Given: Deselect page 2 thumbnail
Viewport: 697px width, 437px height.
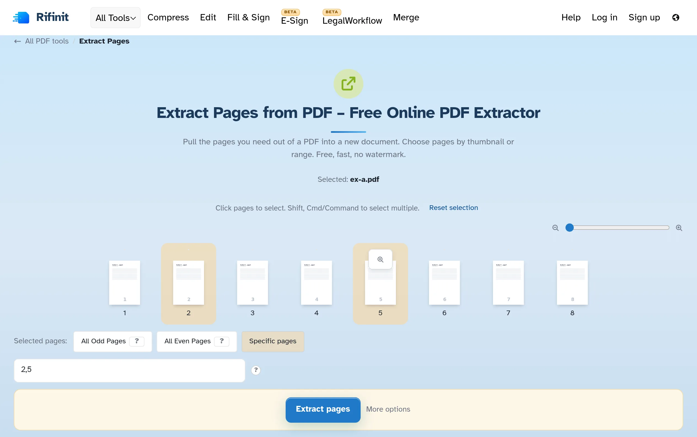Looking at the screenshot, I should (x=188, y=283).
